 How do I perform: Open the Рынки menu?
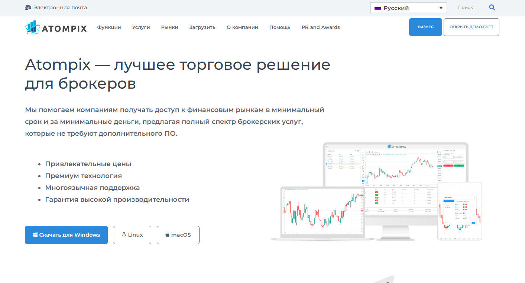(170, 27)
